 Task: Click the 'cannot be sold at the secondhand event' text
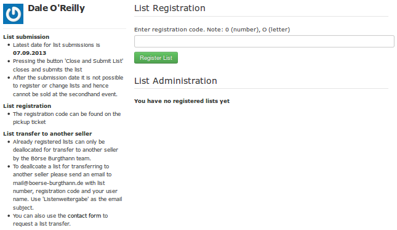click(65, 94)
